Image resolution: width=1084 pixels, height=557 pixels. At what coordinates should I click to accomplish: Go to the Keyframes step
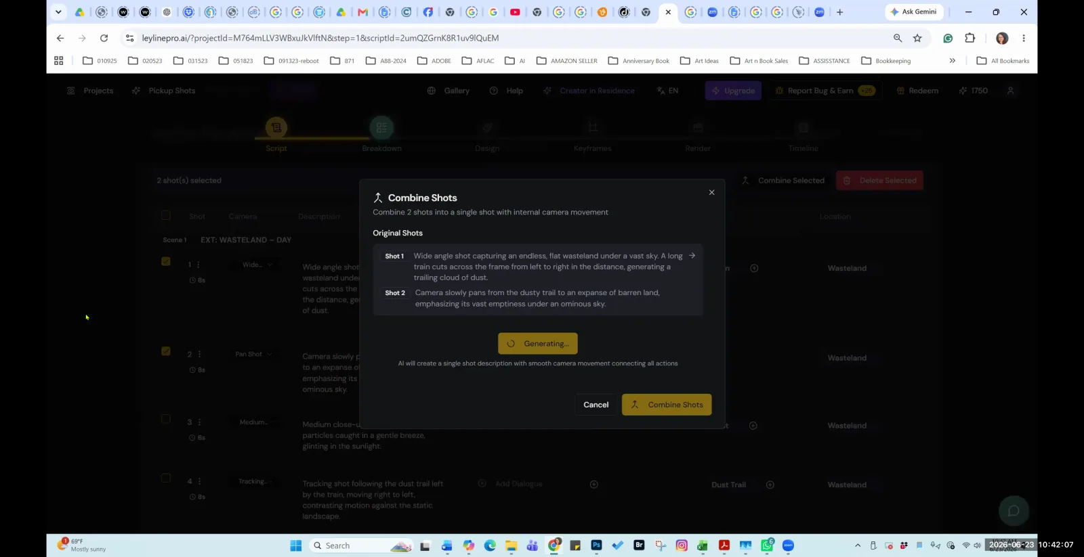[x=593, y=135]
